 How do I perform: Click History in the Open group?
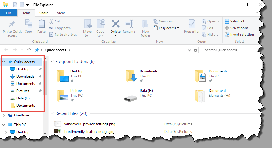click(210, 35)
